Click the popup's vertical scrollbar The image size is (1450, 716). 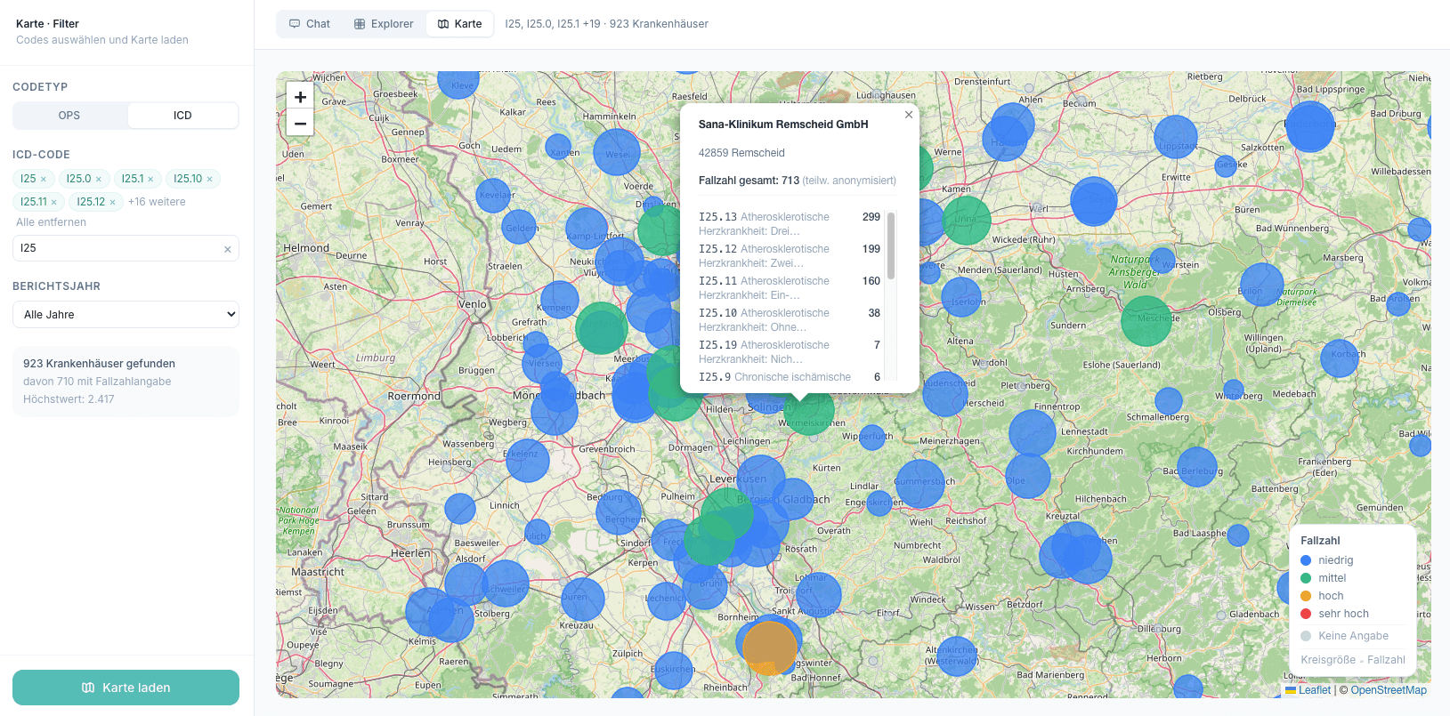[891, 245]
